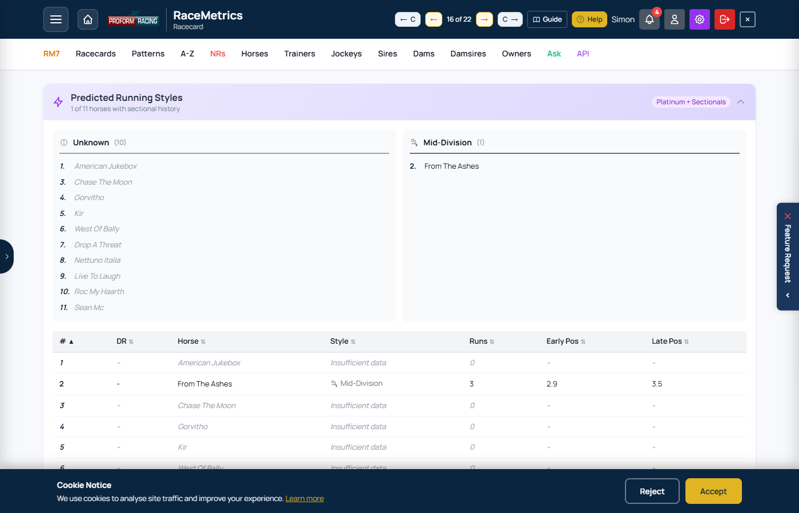
Task: Advance to the next race with yellow arrow
Action: tap(484, 19)
